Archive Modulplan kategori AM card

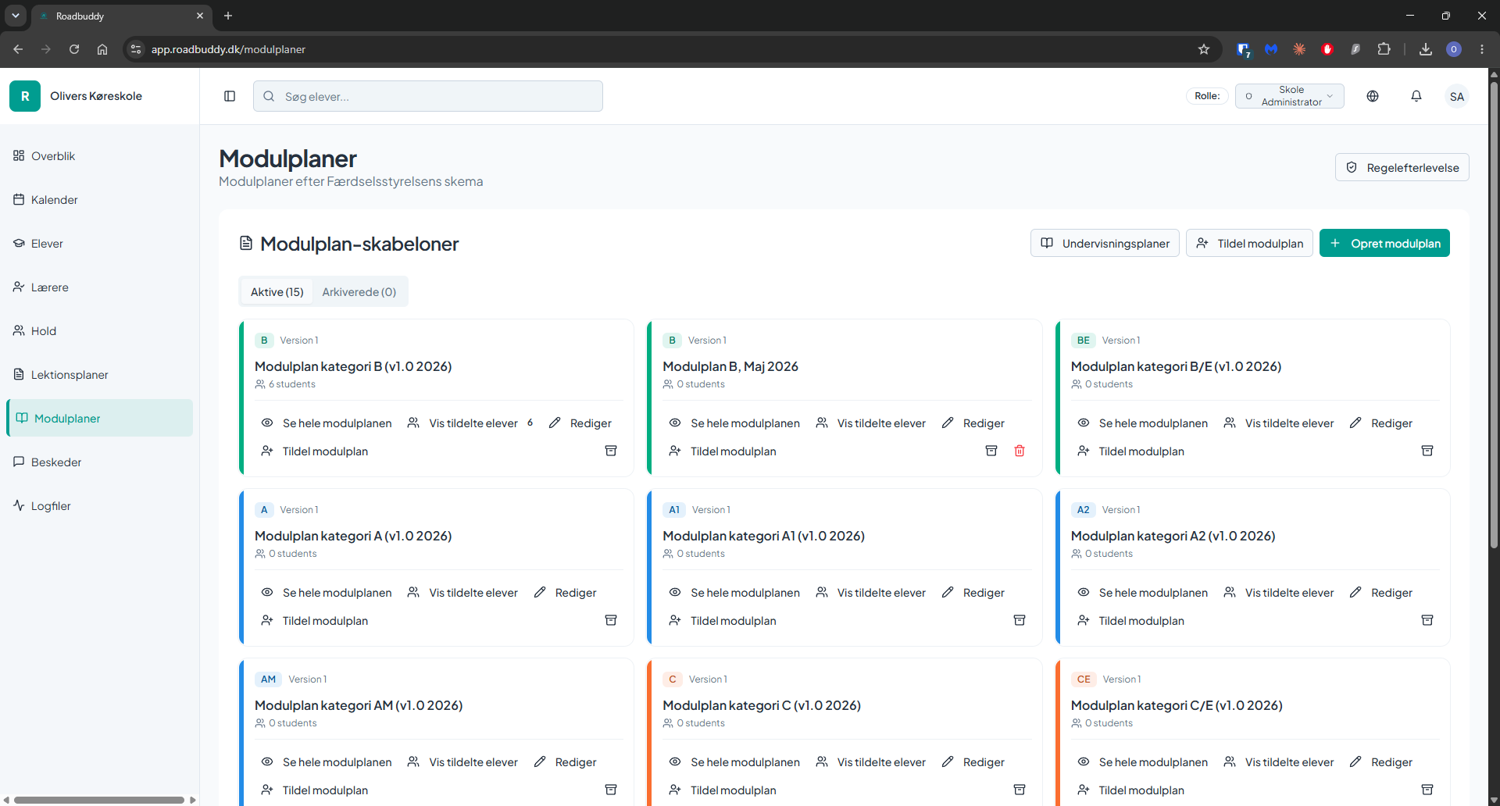tap(611, 790)
